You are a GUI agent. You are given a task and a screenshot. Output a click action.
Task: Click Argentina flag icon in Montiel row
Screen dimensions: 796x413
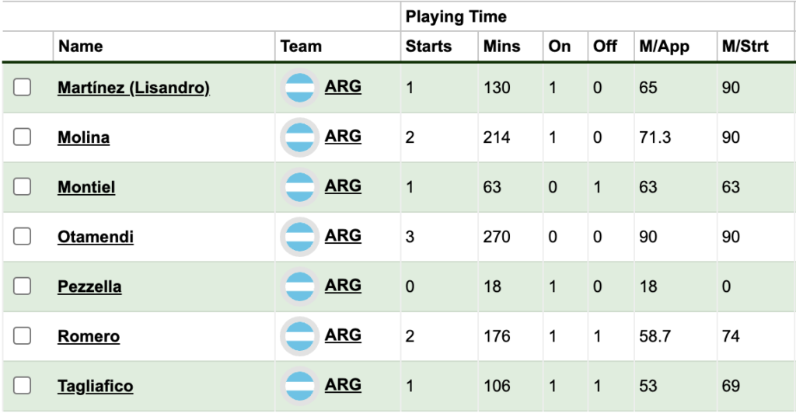coord(300,187)
